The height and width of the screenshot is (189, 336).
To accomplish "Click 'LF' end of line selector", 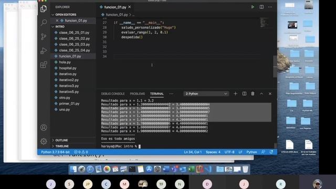I will pyautogui.click(x=240, y=152).
